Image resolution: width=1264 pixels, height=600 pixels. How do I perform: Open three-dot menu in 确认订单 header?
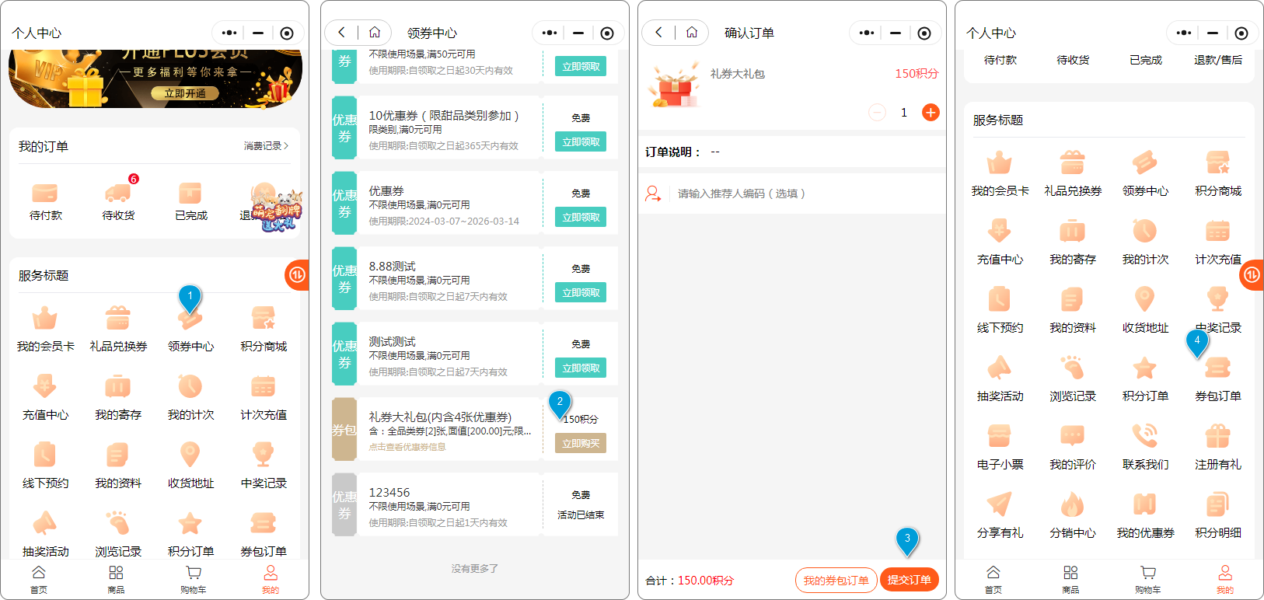click(x=867, y=33)
